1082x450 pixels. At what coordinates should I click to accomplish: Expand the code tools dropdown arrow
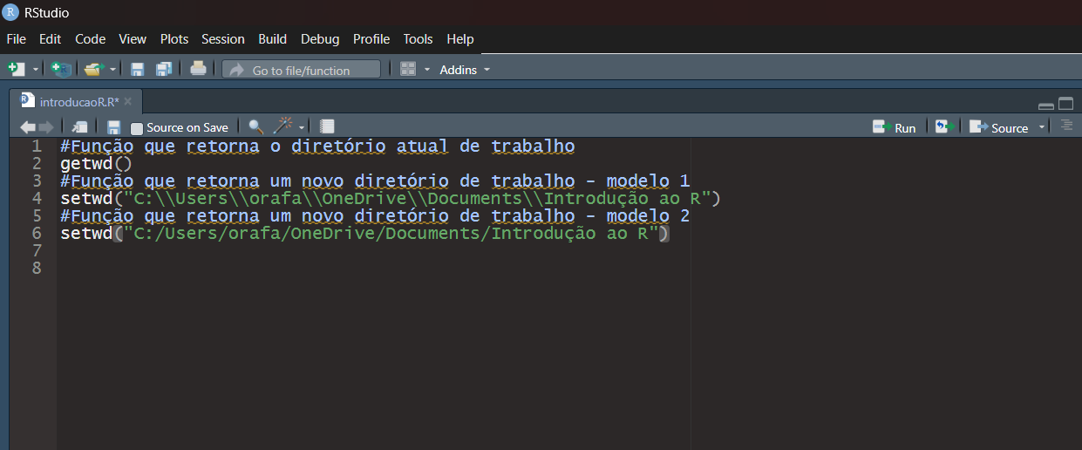tap(302, 128)
